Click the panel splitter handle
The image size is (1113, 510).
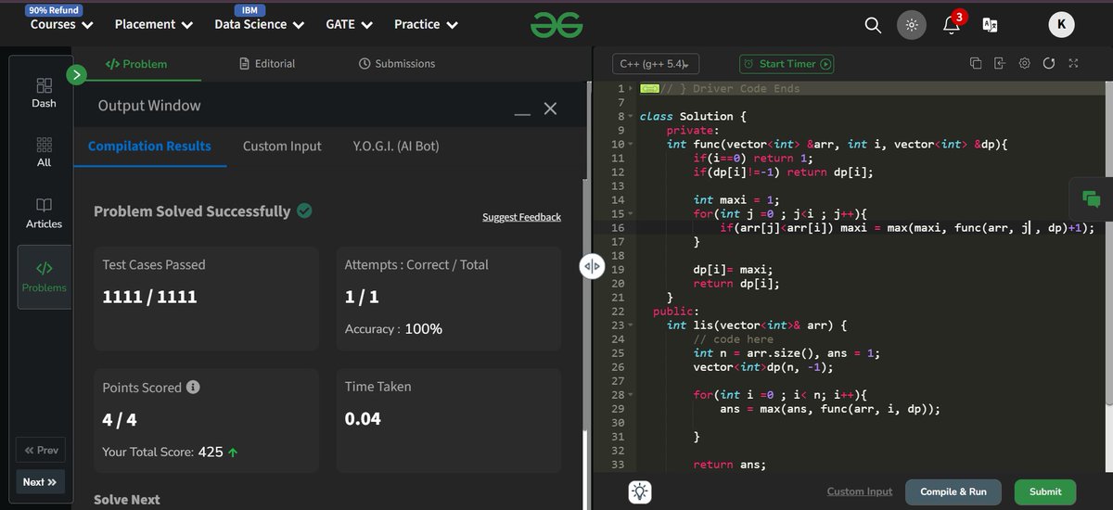pos(591,266)
